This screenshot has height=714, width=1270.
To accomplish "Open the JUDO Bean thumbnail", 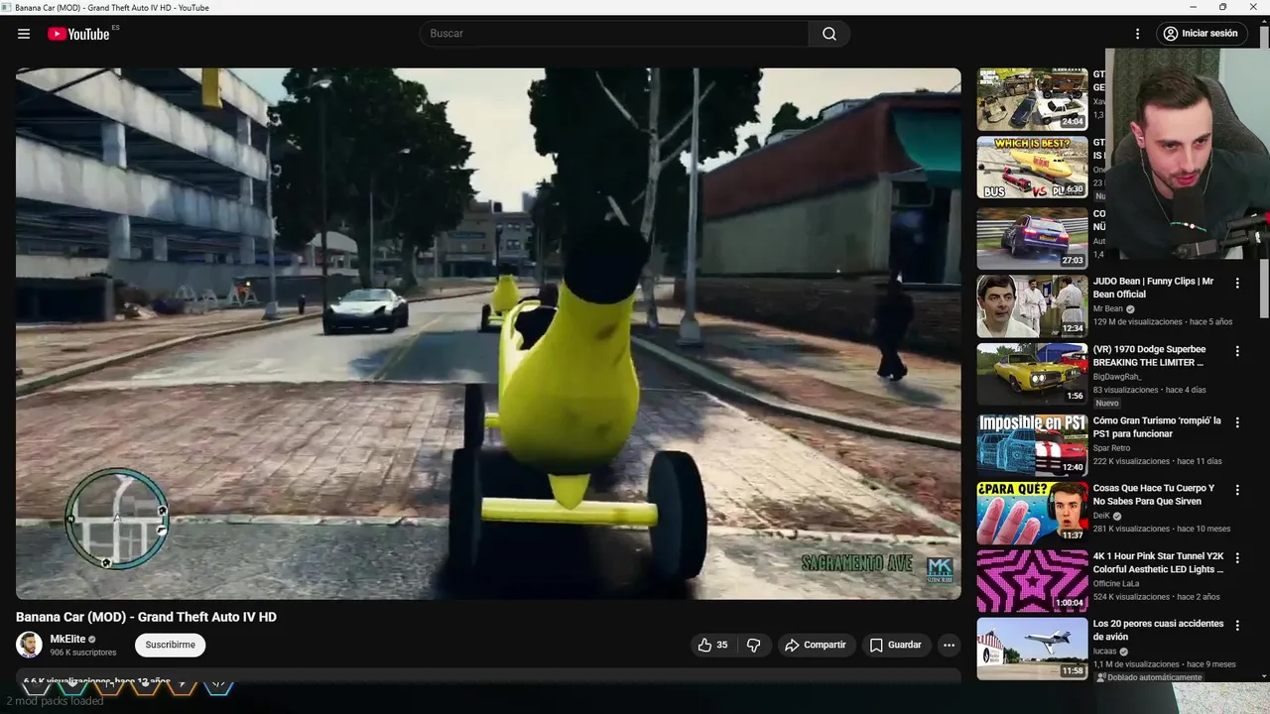I will 1032,306.
